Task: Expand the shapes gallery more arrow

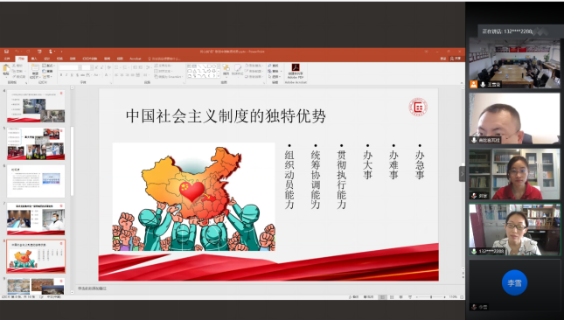Action: pos(219,76)
